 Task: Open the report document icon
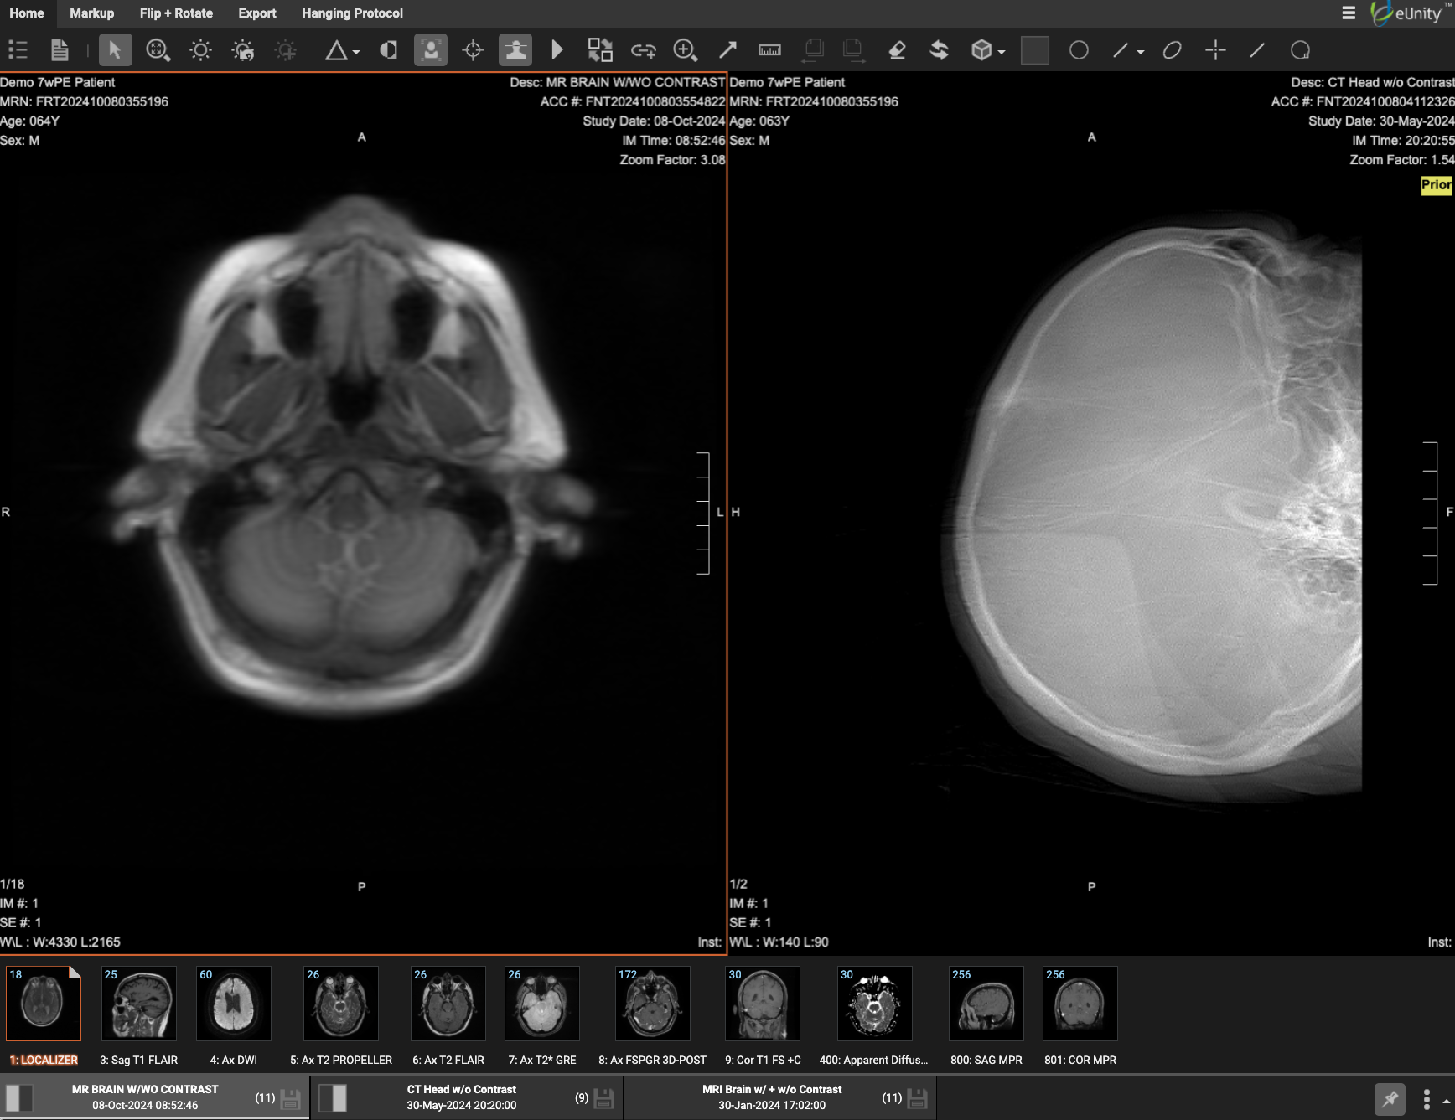point(60,50)
